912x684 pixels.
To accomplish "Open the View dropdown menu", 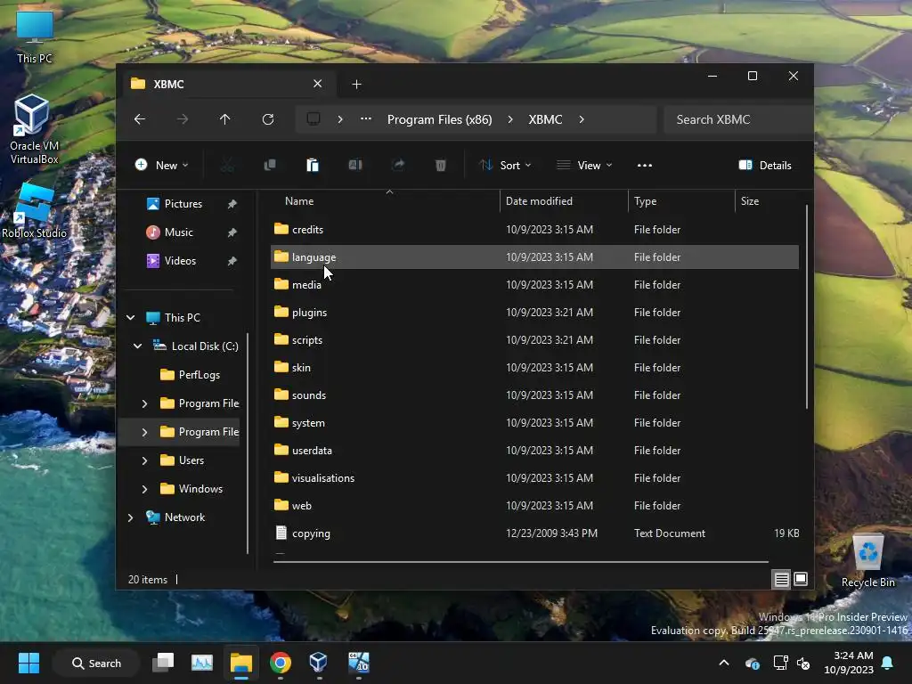I will 584,165.
